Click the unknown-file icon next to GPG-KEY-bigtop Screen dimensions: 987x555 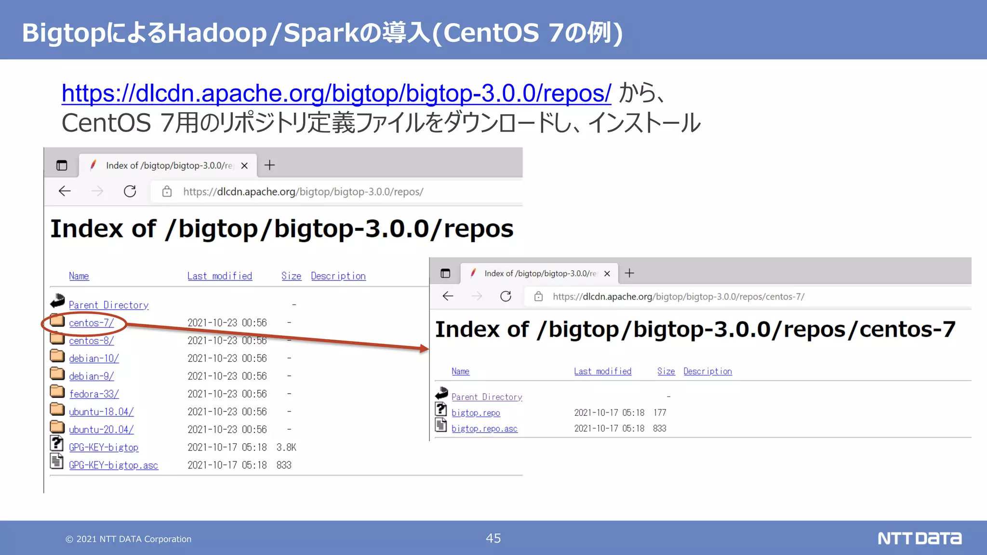pos(57,443)
